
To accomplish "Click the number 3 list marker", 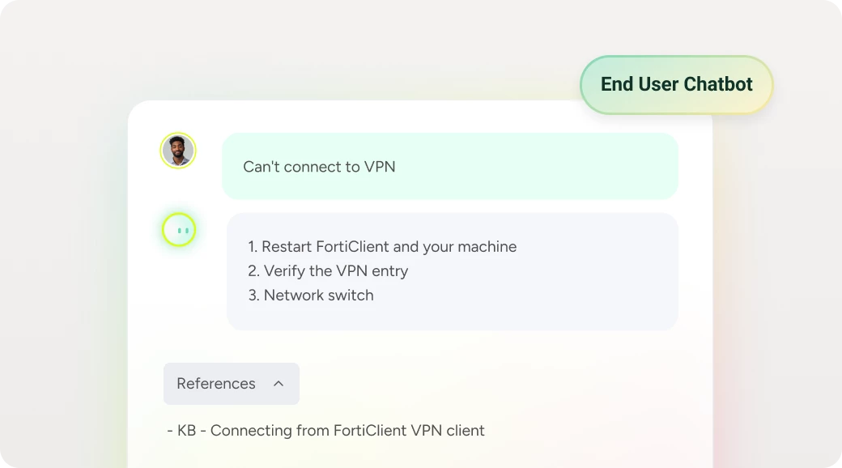I will pyautogui.click(x=253, y=295).
